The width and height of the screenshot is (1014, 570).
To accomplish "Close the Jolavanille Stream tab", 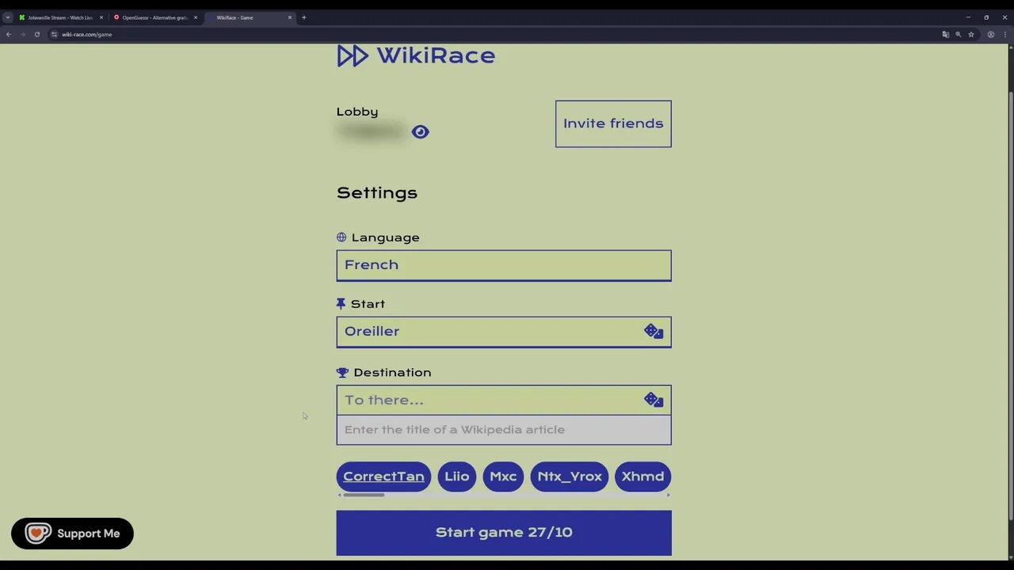I will (x=101, y=17).
